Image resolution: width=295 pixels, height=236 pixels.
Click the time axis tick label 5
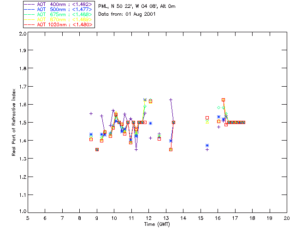point(28,218)
